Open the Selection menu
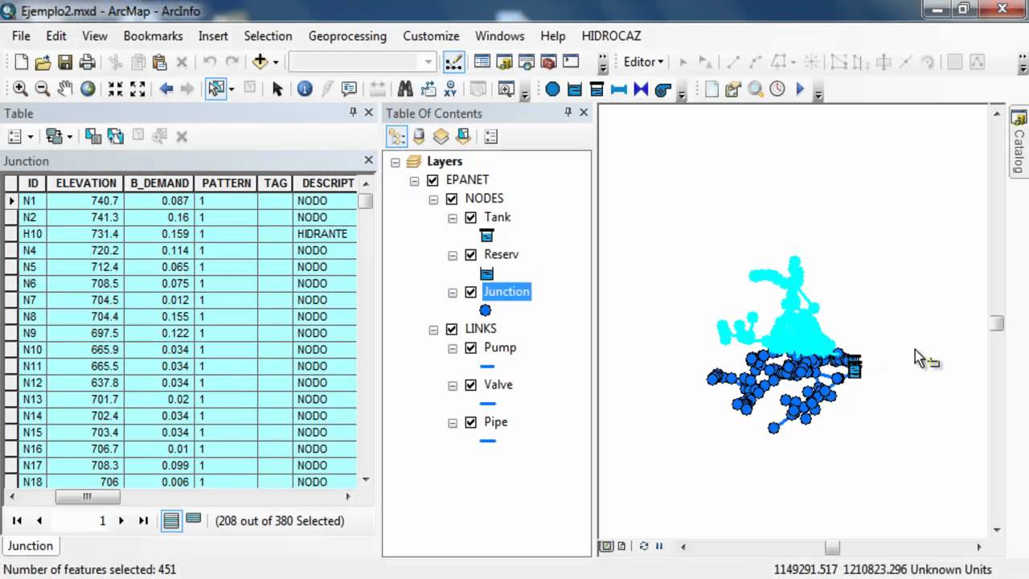1029x579 pixels. coord(268,36)
